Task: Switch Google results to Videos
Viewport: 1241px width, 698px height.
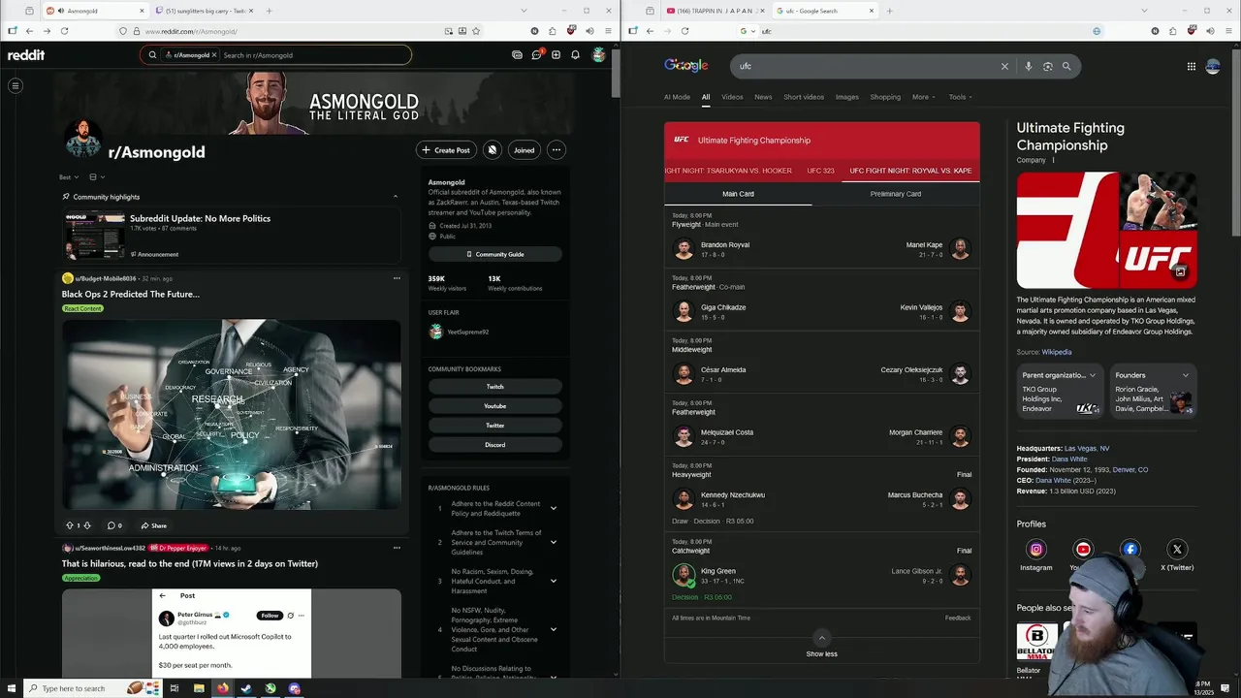Action: point(732,97)
